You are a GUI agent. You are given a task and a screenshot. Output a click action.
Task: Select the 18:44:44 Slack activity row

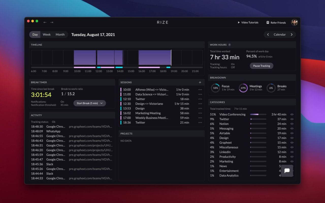pos(72,174)
